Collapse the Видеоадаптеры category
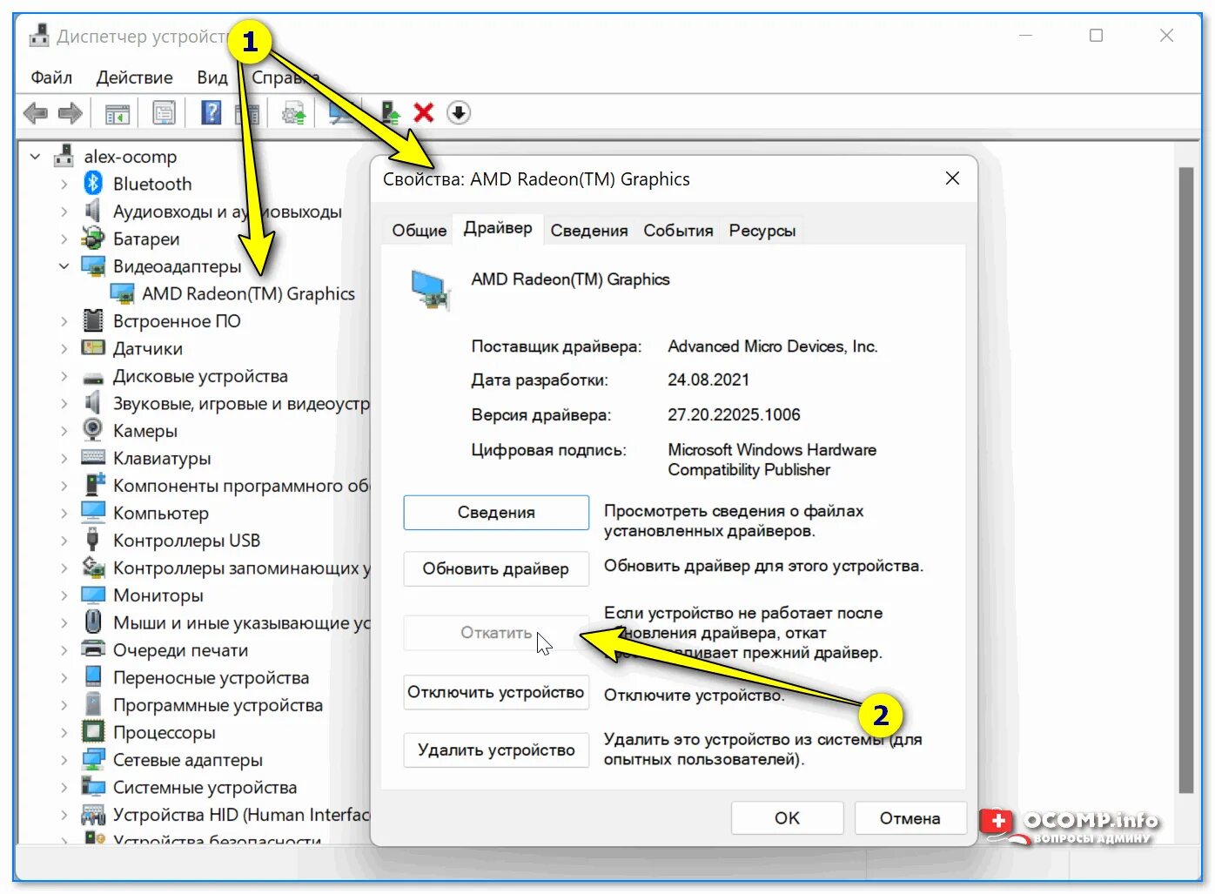 point(64,266)
